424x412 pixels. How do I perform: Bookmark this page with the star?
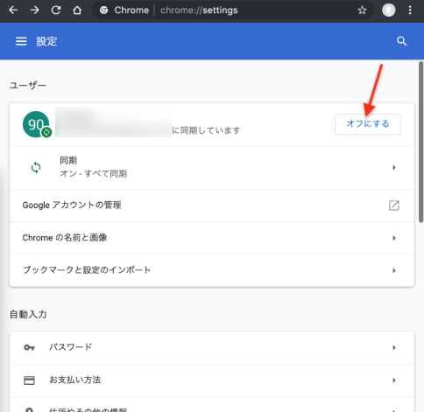pos(362,10)
